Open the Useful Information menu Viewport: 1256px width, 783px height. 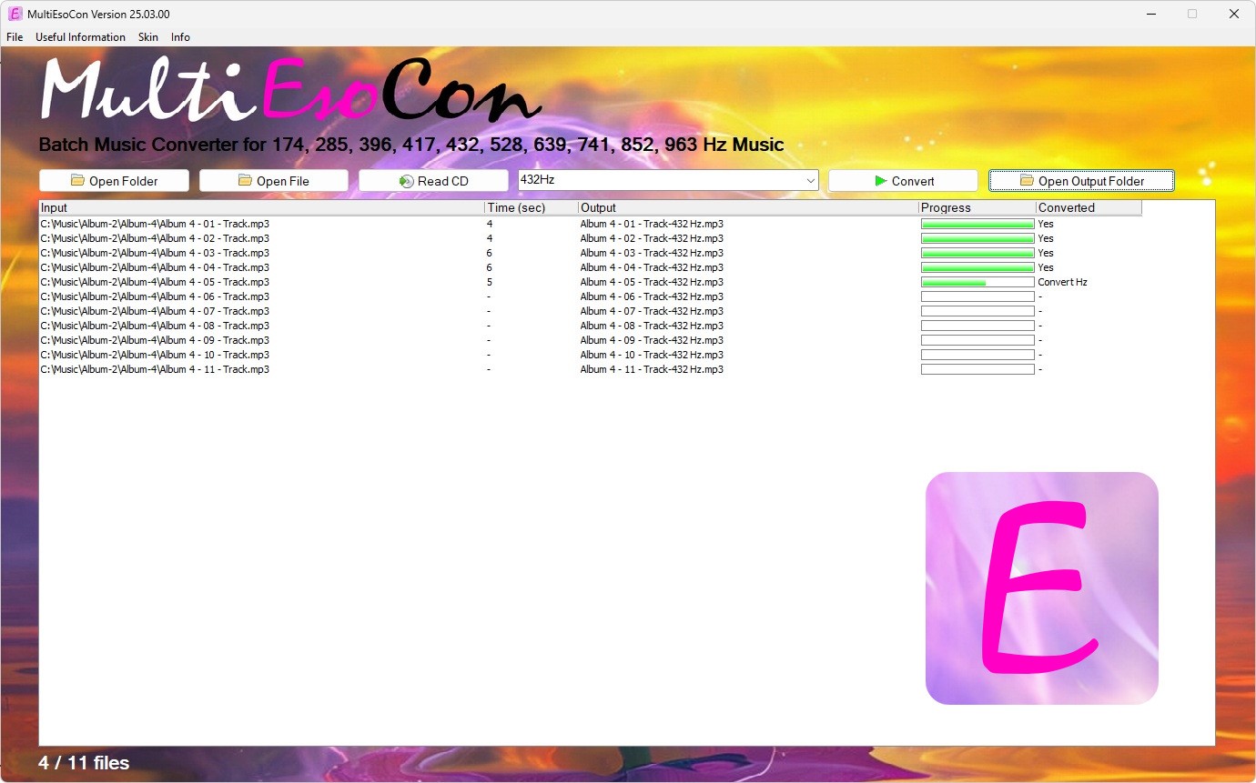(x=80, y=37)
